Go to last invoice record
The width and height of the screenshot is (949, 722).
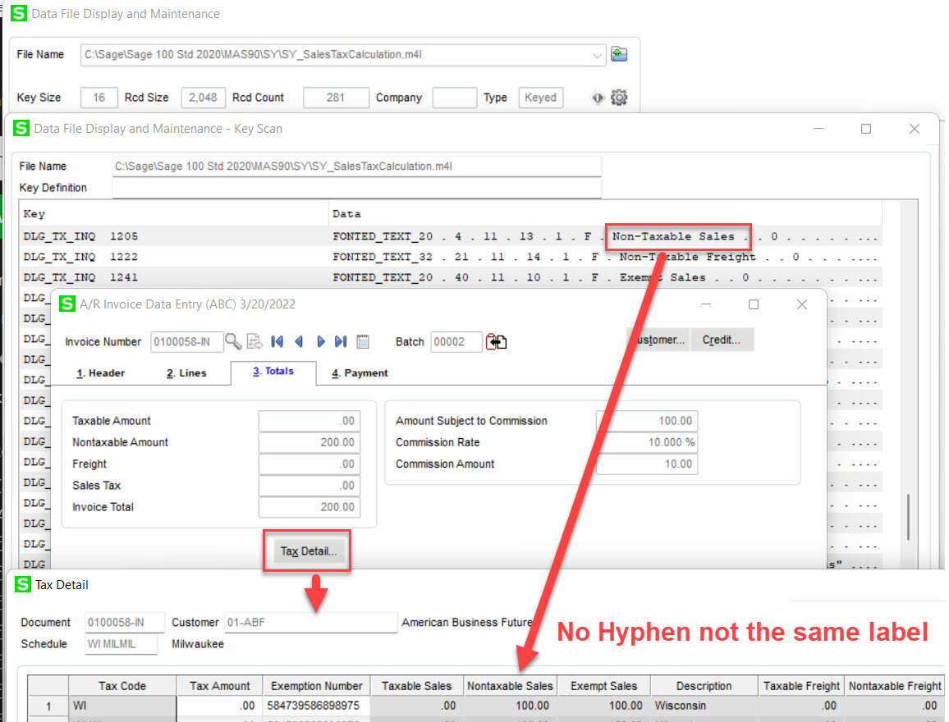tap(342, 341)
